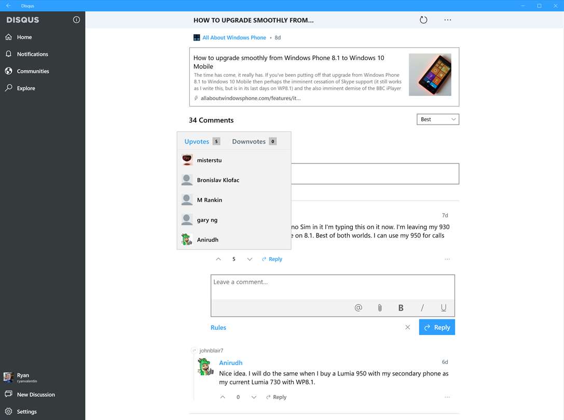Open Ryan's user profile in sidebar
Viewport: 564px width, 420px height.
pos(43,377)
